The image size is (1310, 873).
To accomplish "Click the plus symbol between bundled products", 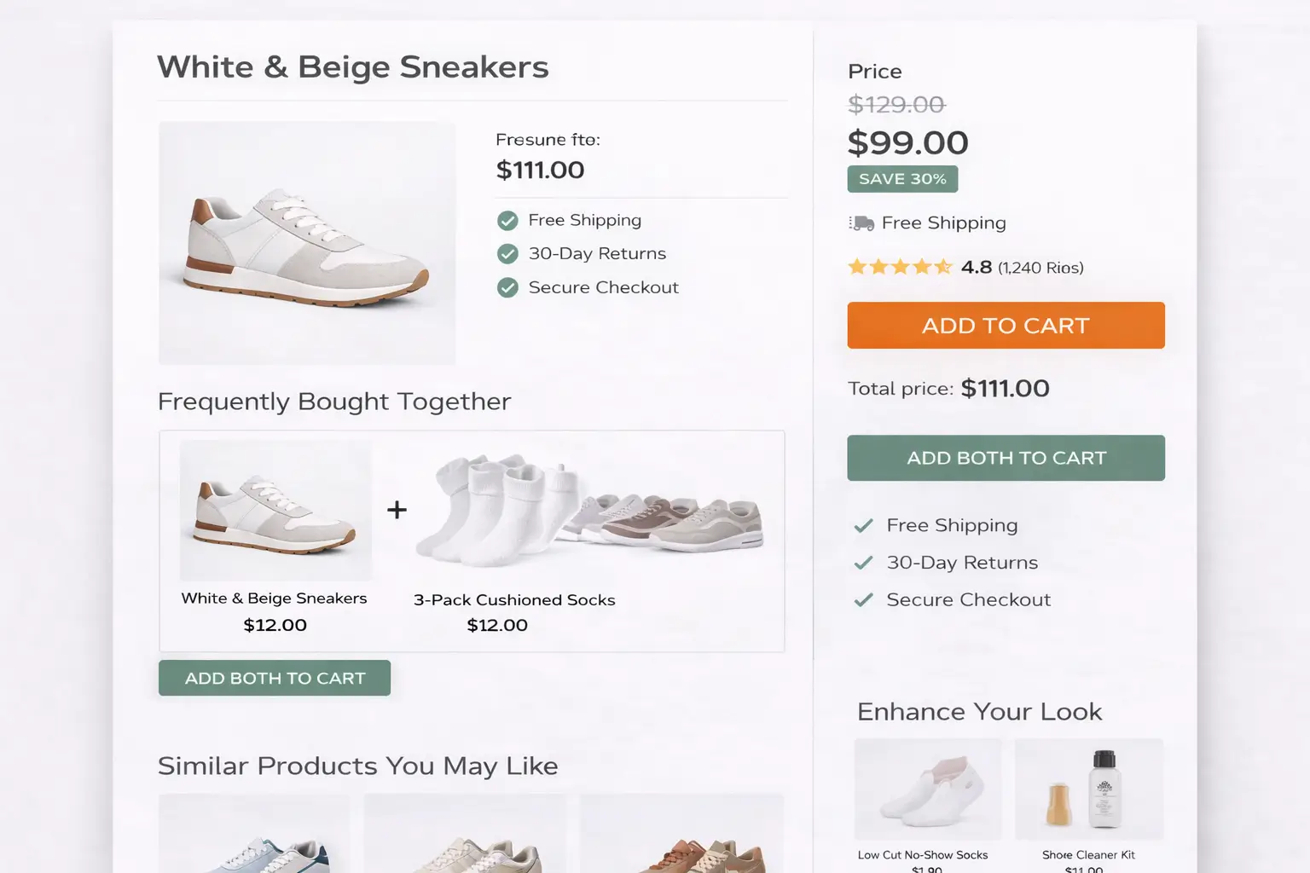I will [x=396, y=509].
